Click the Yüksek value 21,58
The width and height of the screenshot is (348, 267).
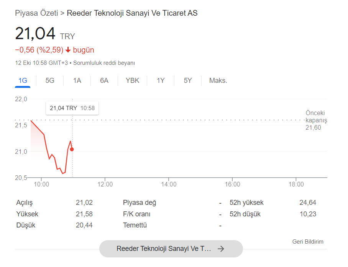84,214
